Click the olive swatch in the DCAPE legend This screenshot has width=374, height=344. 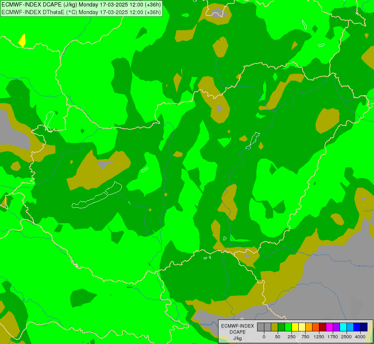click(274, 327)
